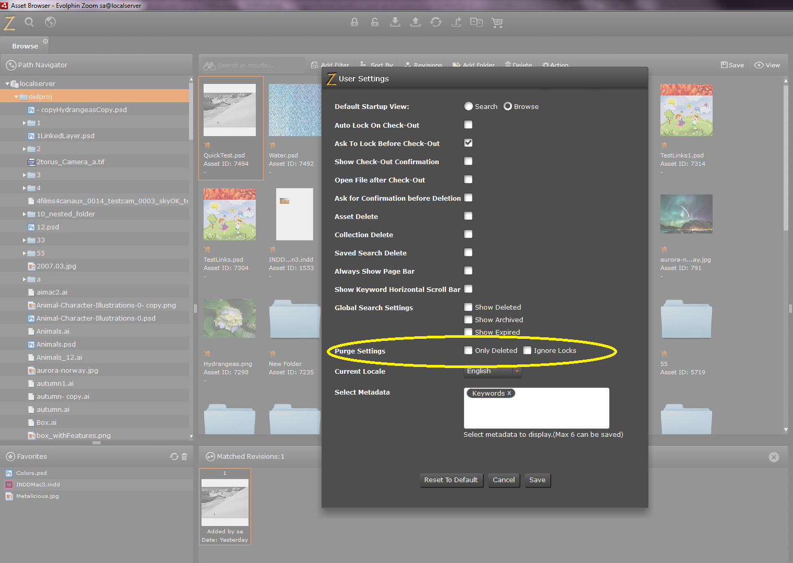Screen dimensions: 793x563
Task: Uncheck Ask To Lock Before Check-Out
Action: [468, 143]
